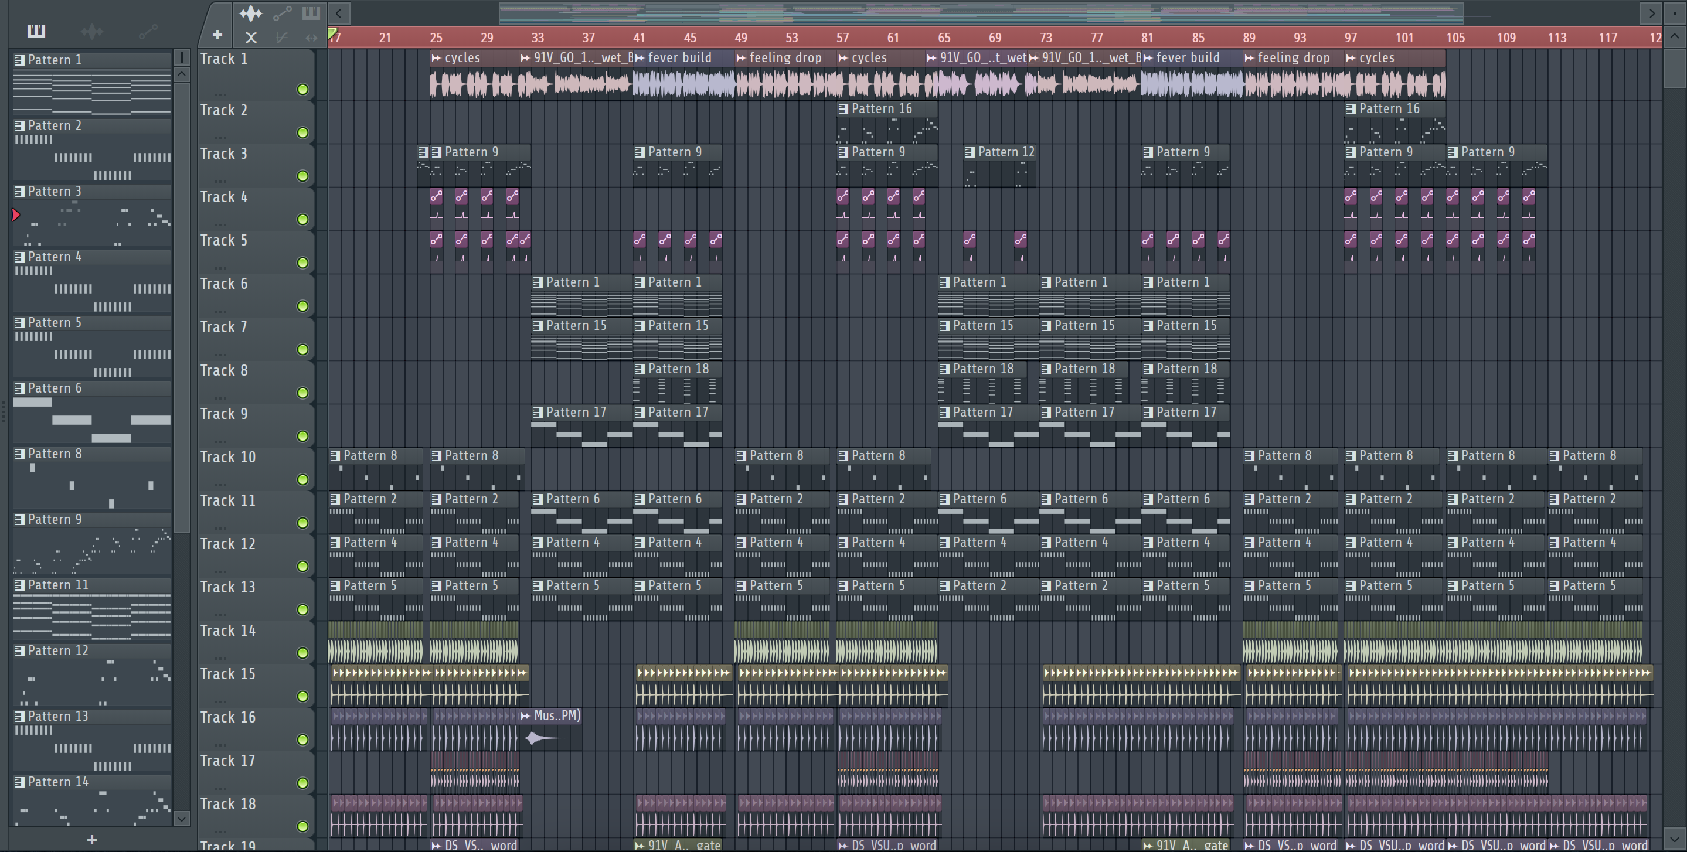The width and height of the screenshot is (1687, 852).
Task: Toggle the Track 11 mute LED
Action: [302, 523]
